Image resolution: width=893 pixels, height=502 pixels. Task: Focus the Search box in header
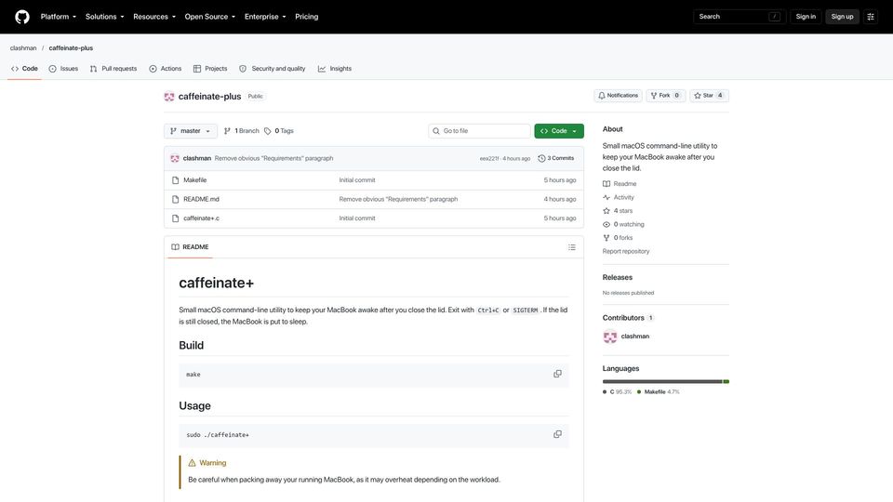[740, 17]
